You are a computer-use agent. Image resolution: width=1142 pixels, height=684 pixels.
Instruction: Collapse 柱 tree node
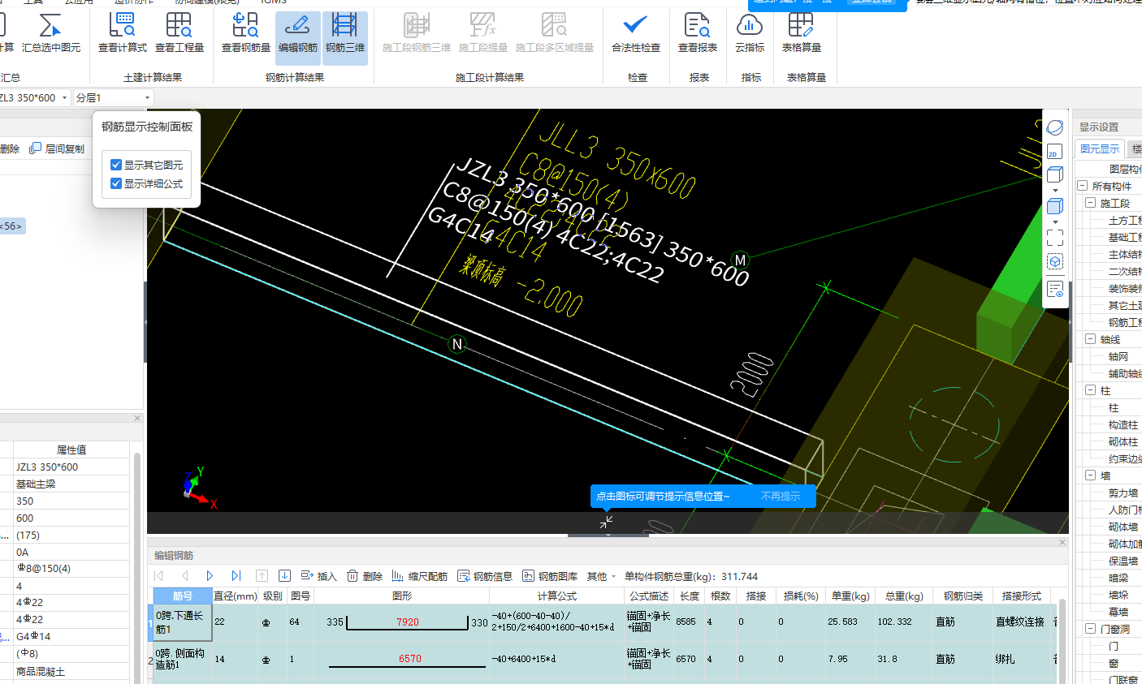[x=1091, y=390]
